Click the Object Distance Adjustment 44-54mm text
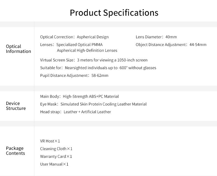The width and height of the screenshot is (217, 176). tap(171, 45)
